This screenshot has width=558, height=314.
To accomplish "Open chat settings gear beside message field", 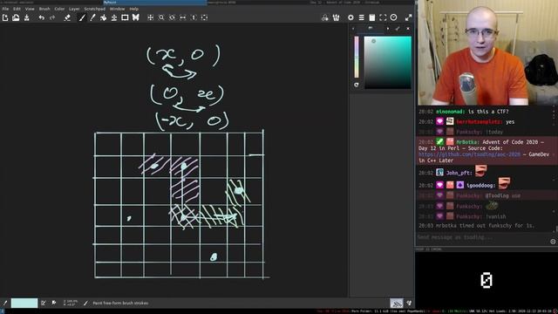I will [553, 242].
